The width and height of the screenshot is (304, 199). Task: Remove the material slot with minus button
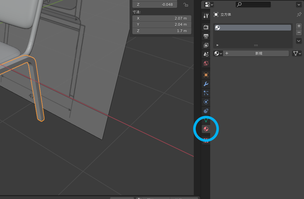click(299, 32)
